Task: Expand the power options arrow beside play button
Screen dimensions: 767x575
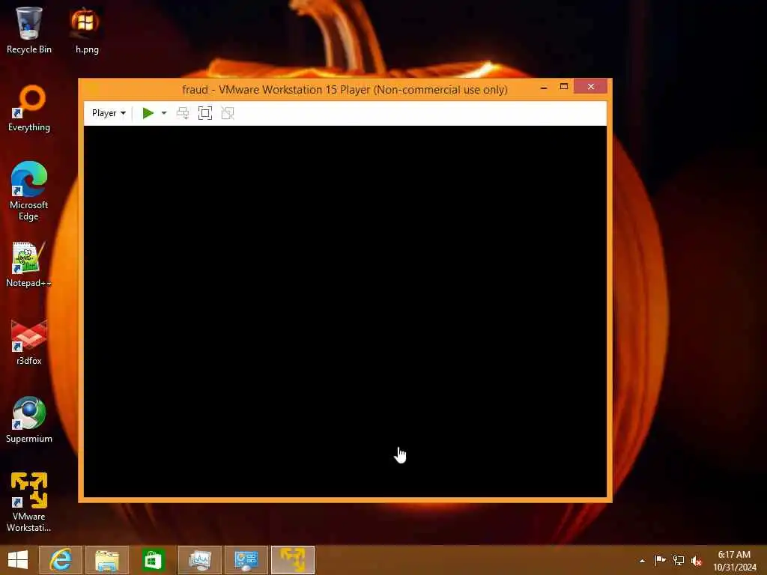Action: (x=164, y=113)
